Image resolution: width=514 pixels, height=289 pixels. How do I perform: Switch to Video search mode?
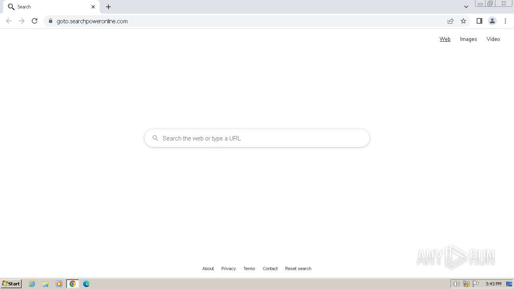point(493,39)
